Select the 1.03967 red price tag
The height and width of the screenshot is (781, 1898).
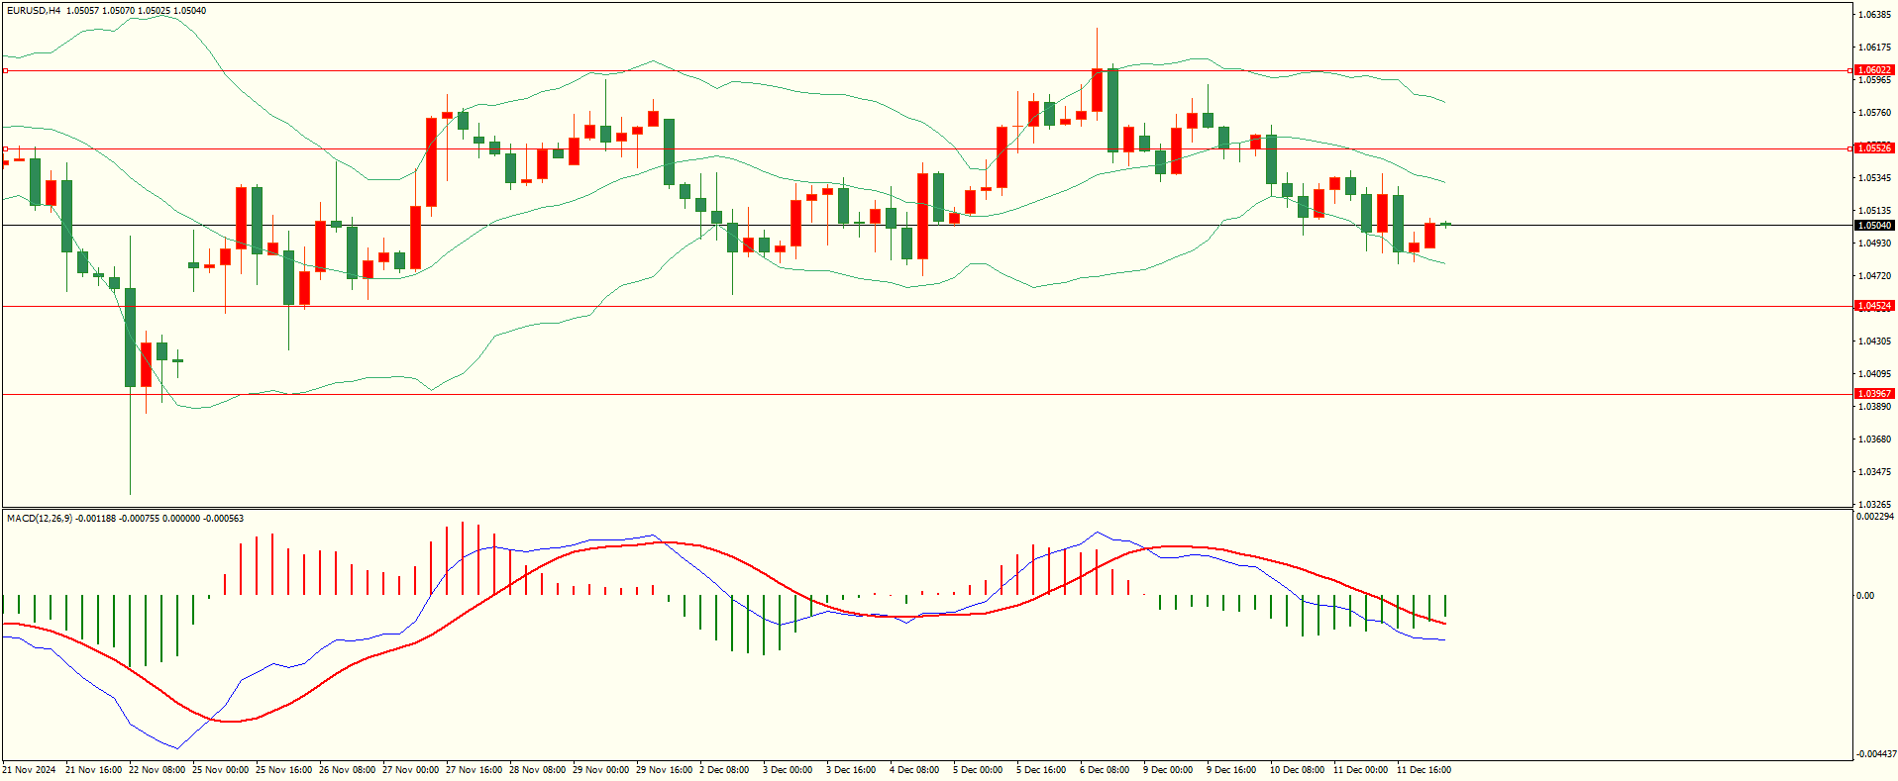point(1873,394)
